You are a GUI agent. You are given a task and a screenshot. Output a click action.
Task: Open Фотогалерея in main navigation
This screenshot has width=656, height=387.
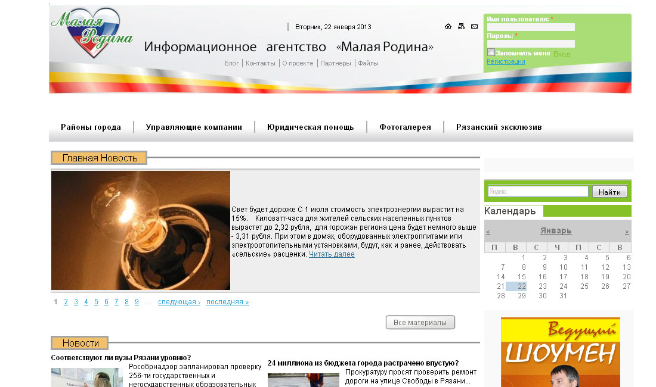click(405, 127)
